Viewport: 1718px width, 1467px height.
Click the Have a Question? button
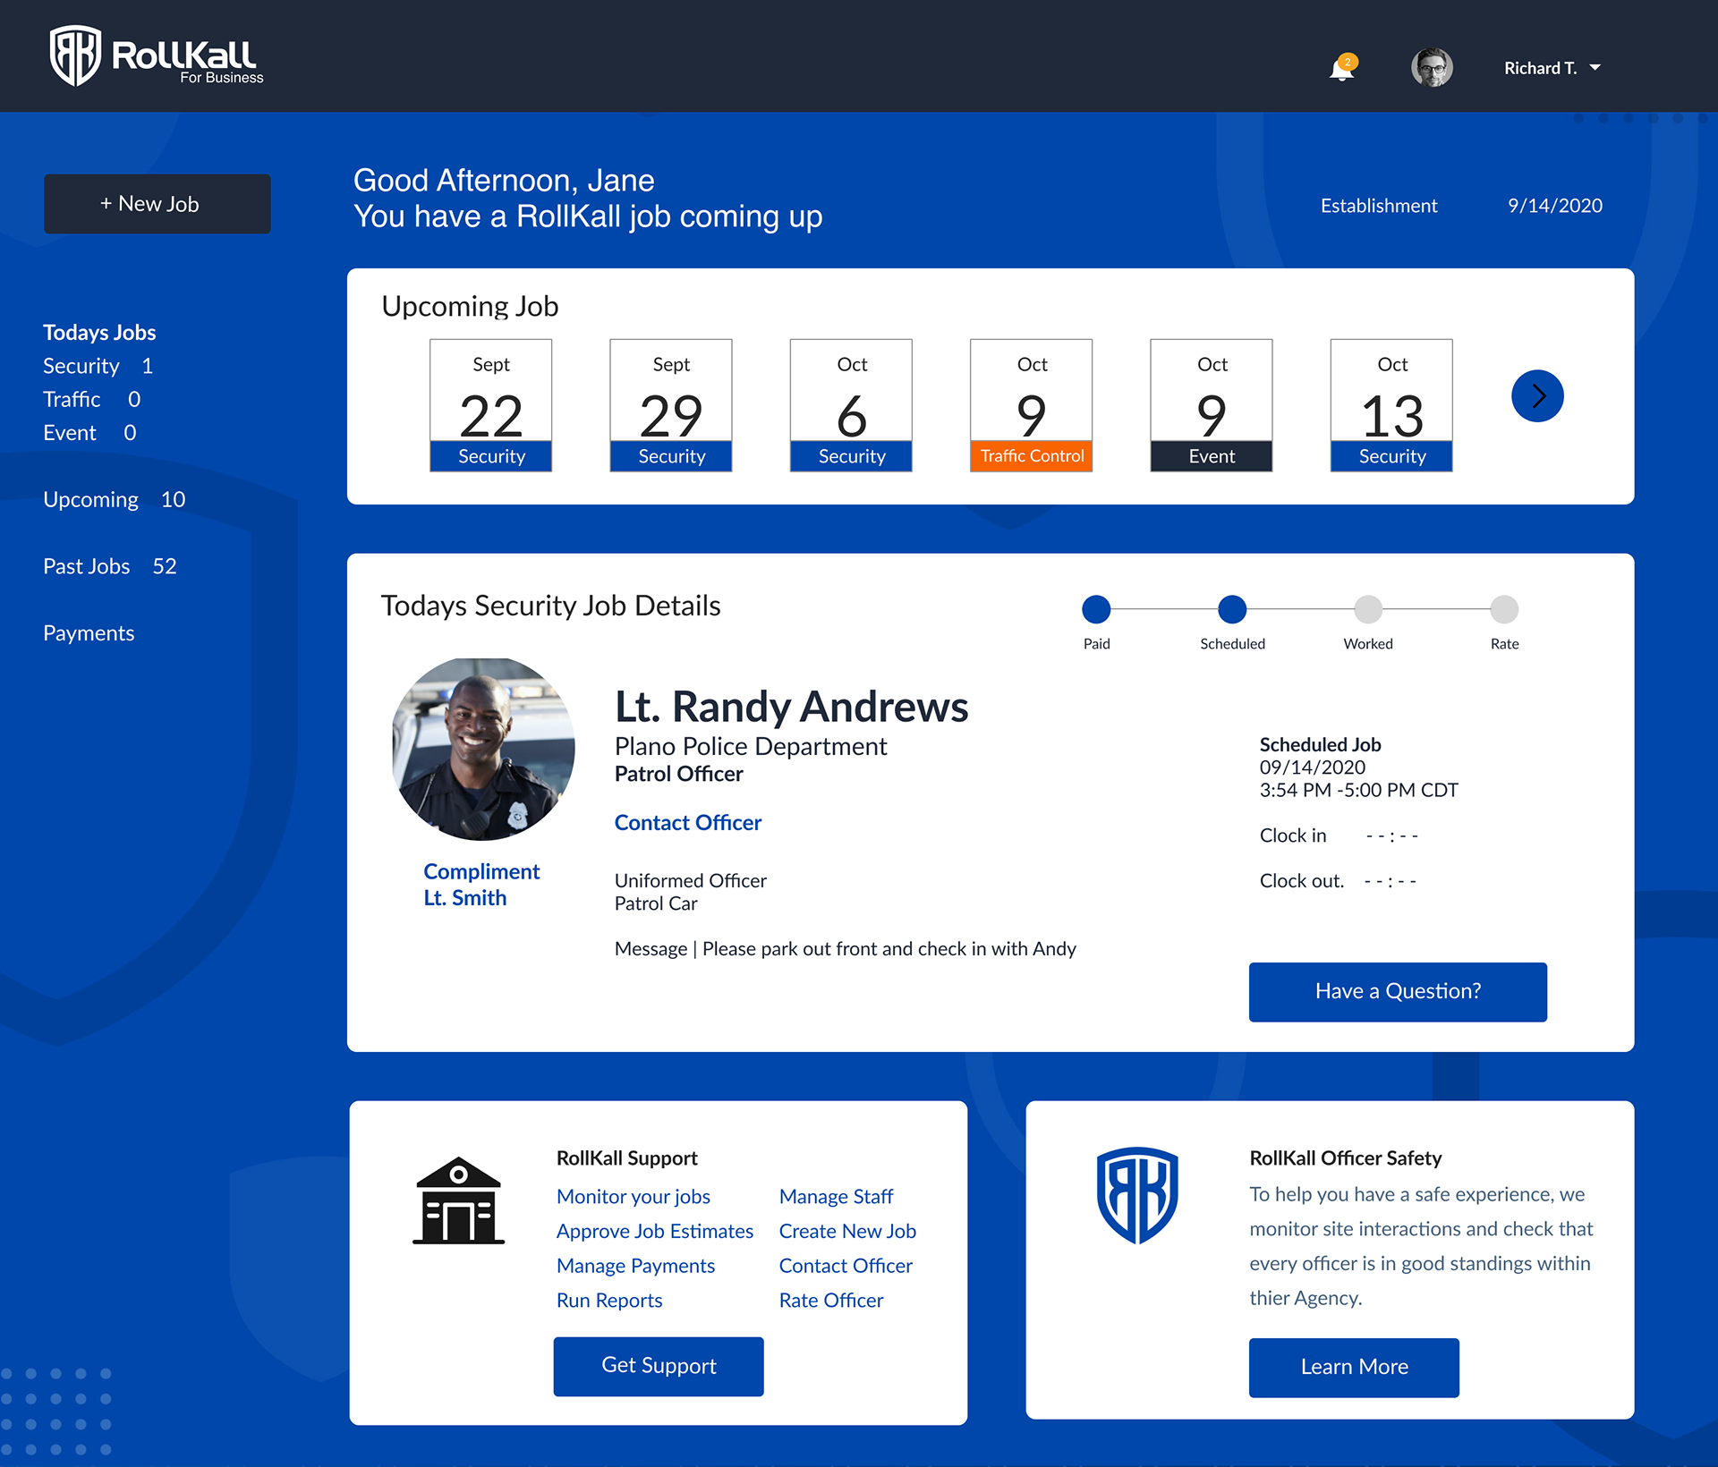[1397, 991]
